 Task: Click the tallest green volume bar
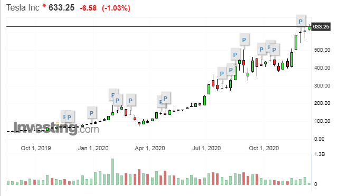click(112, 172)
